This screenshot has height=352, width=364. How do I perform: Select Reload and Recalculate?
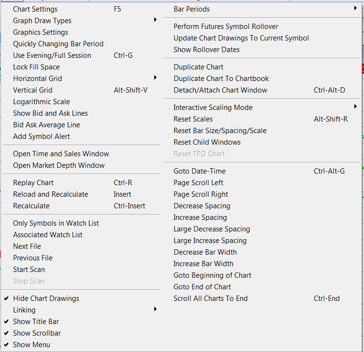tap(81, 194)
